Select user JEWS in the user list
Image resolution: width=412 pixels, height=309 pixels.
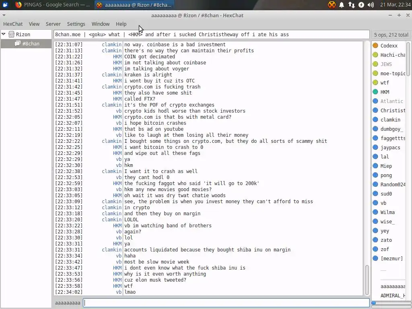(386, 64)
